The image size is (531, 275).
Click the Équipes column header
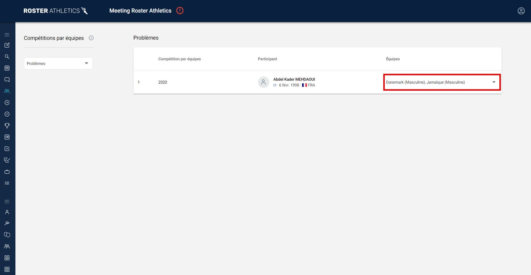[x=393, y=59]
